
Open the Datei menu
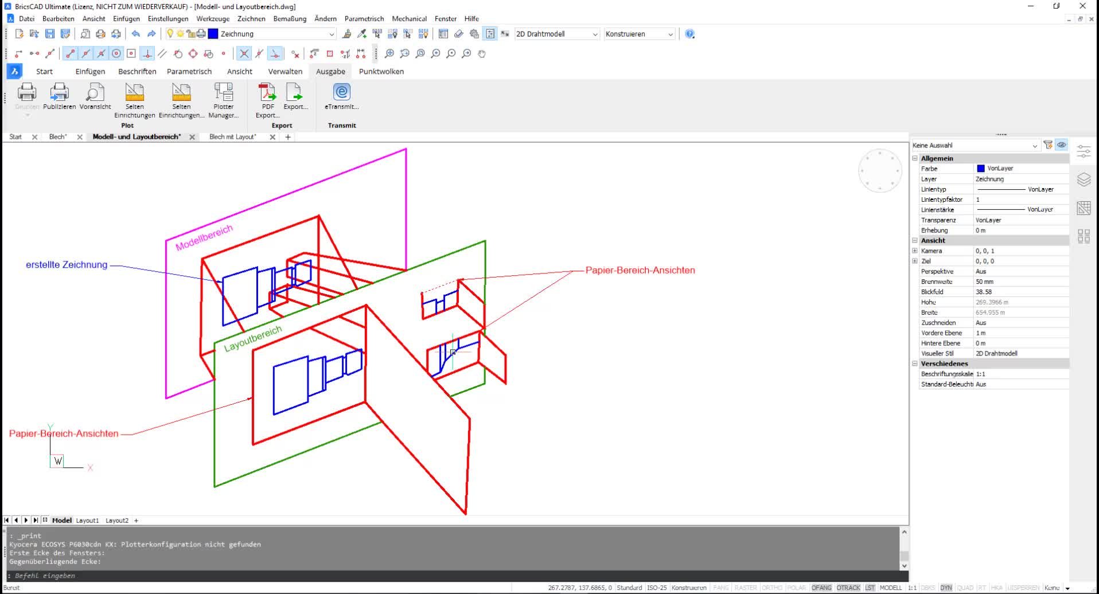click(26, 18)
